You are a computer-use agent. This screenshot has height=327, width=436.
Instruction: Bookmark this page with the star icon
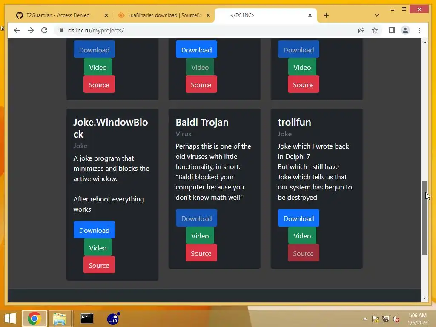tap(375, 30)
